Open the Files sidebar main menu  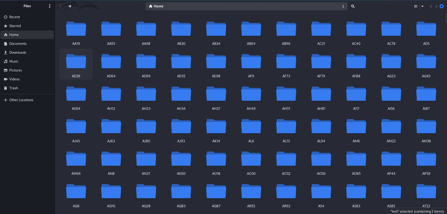tap(50, 6)
